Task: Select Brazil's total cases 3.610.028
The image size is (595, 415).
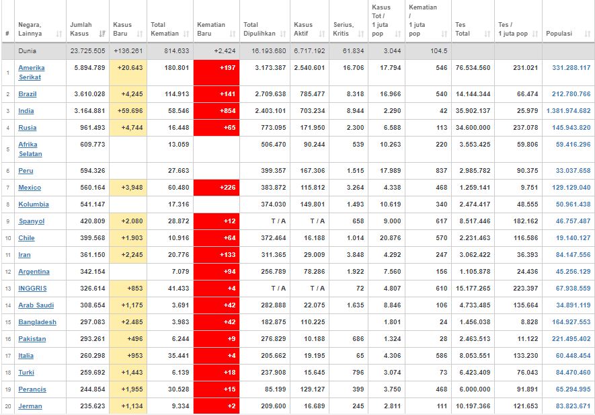Action: tap(89, 93)
